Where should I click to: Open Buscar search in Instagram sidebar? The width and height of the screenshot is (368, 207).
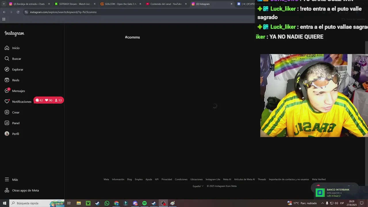point(13,59)
